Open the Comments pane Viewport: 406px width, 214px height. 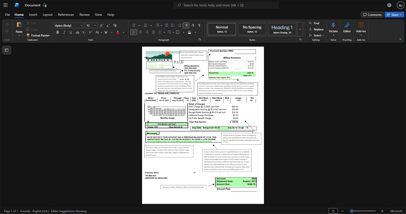click(372, 15)
